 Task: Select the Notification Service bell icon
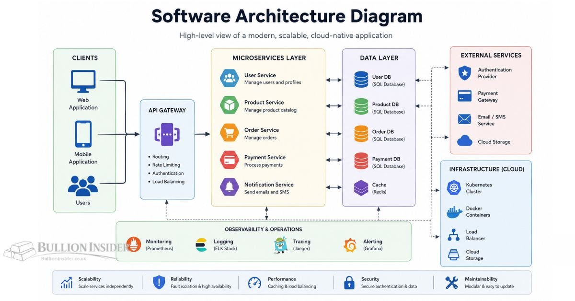230,187
